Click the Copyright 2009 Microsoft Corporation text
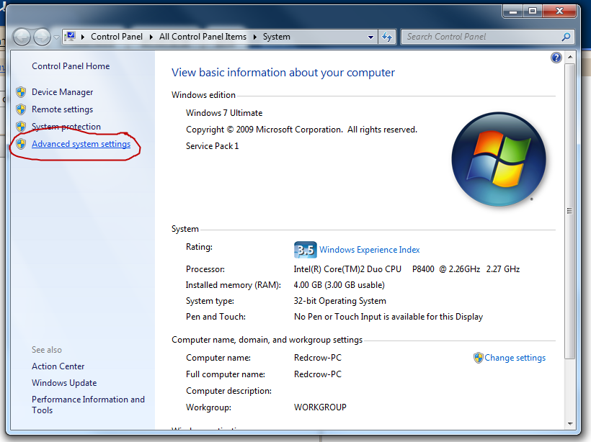The width and height of the screenshot is (591, 442). point(301,130)
